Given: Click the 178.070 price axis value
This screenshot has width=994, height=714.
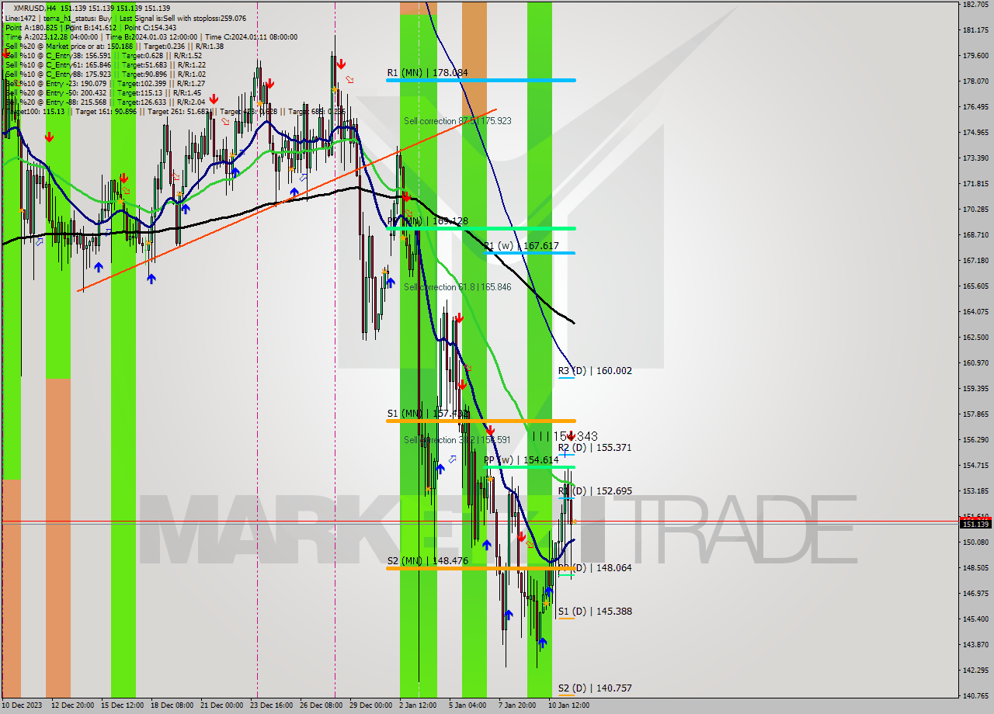Looking at the screenshot, I should 975,81.
